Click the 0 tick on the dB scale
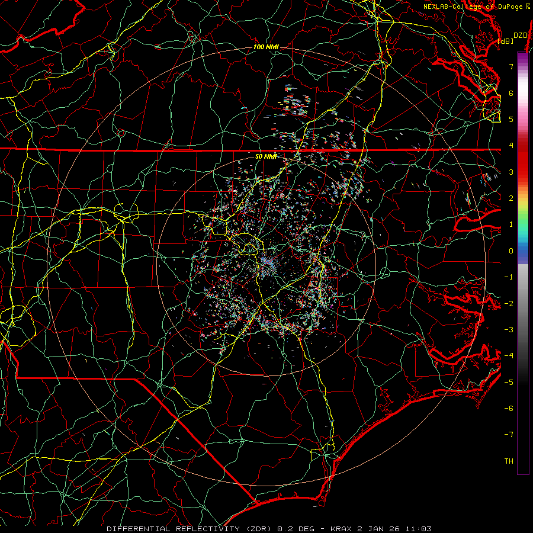 click(511, 251)
